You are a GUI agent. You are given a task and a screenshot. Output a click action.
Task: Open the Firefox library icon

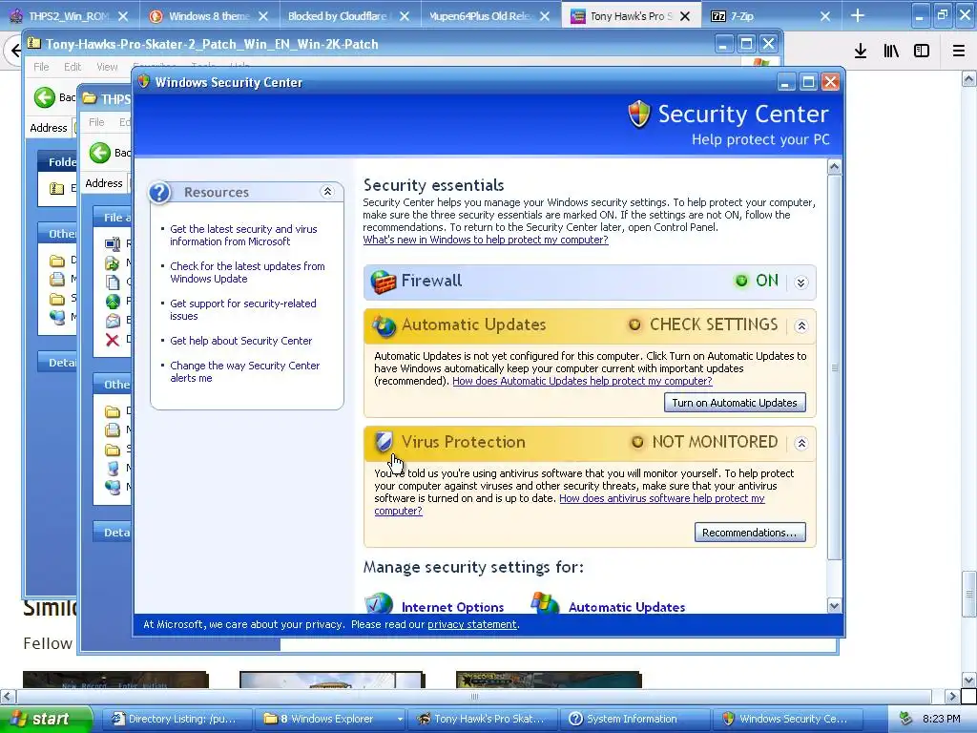(891, 52)
